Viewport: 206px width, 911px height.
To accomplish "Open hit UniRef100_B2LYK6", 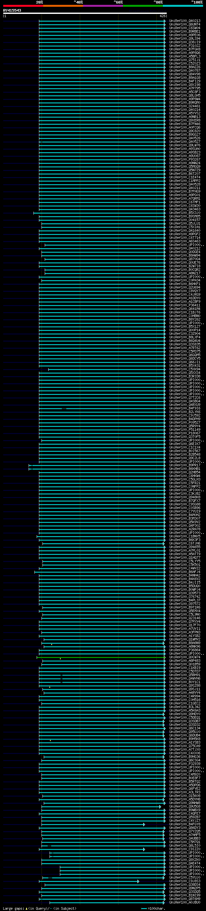I will tap(184, 412).
